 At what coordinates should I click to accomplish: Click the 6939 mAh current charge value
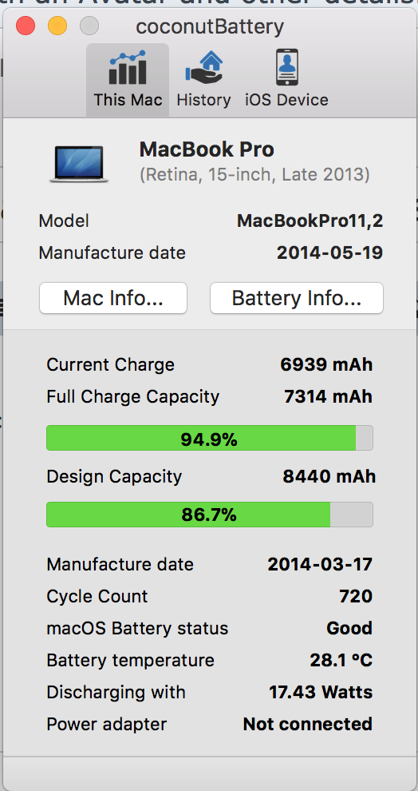coord(326,364)
